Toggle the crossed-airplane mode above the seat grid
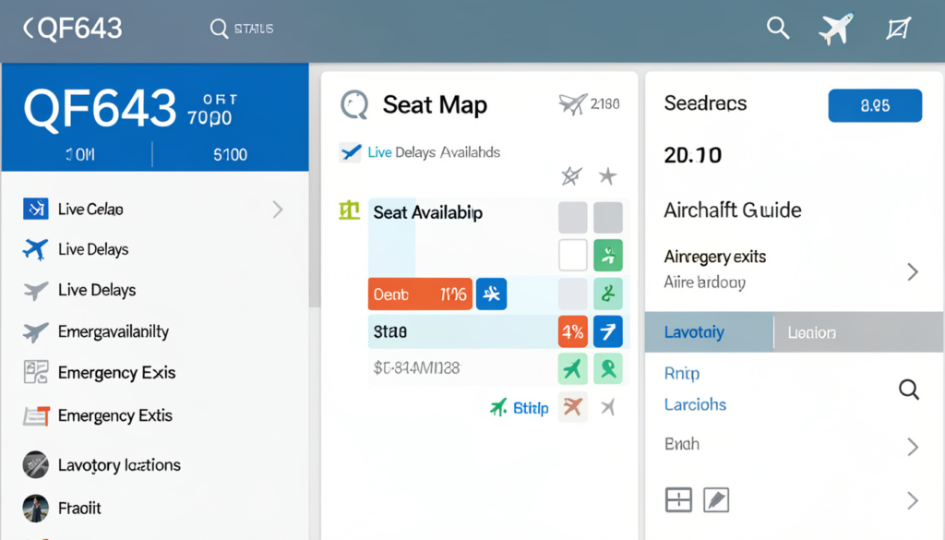The width and height of the screenshot is (945, 540). pos(570,174)
